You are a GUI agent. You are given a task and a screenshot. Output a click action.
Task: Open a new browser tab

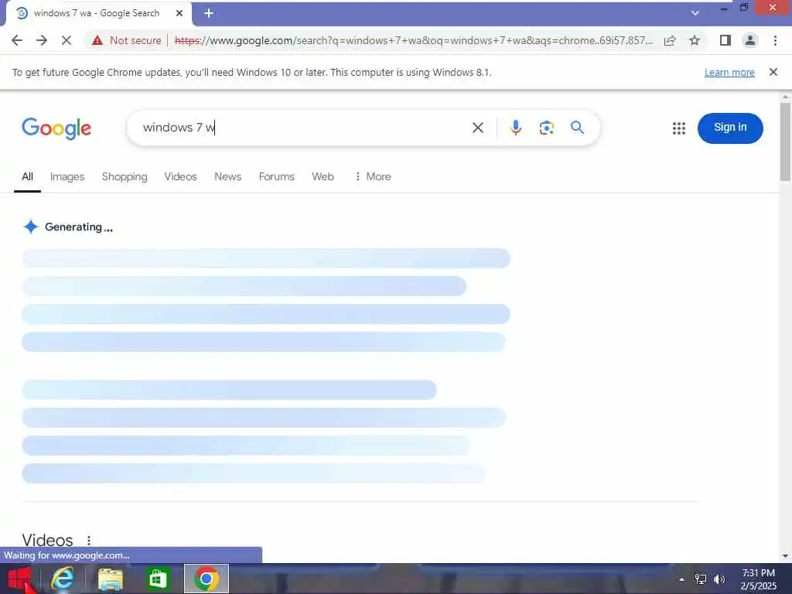coord(209,13)
